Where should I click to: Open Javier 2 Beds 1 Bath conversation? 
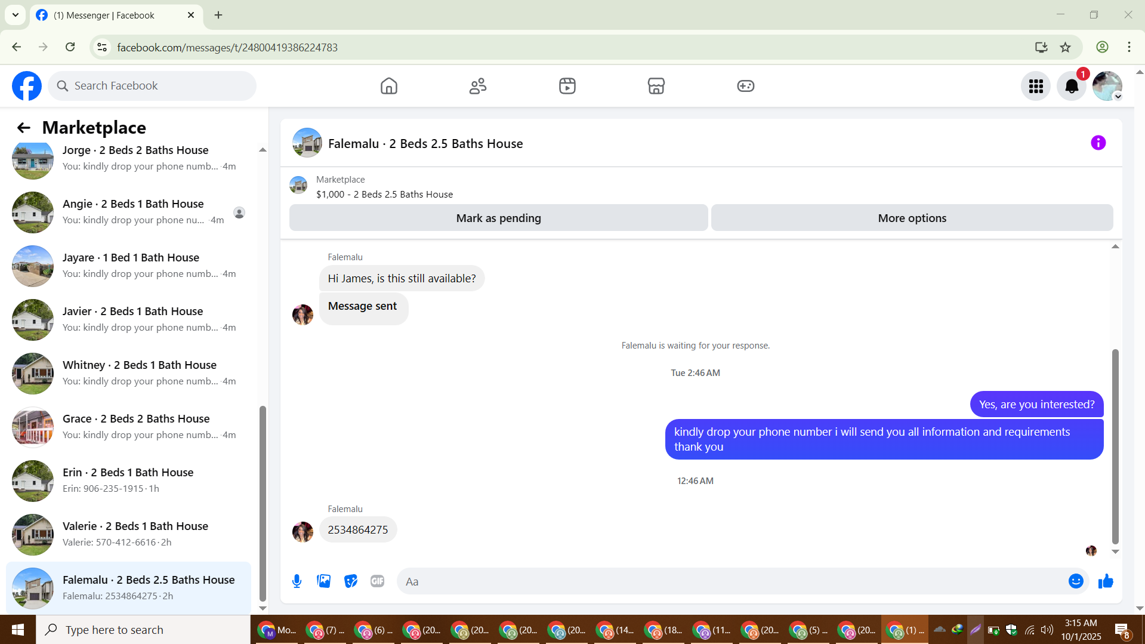click(x=128, y=320)
